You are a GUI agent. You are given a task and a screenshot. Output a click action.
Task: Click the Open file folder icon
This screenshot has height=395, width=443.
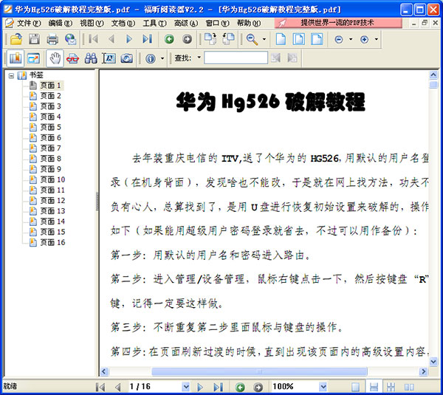[16, 39]
